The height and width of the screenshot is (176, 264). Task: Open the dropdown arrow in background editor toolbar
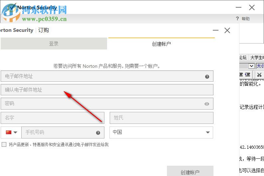click(252, 66)
